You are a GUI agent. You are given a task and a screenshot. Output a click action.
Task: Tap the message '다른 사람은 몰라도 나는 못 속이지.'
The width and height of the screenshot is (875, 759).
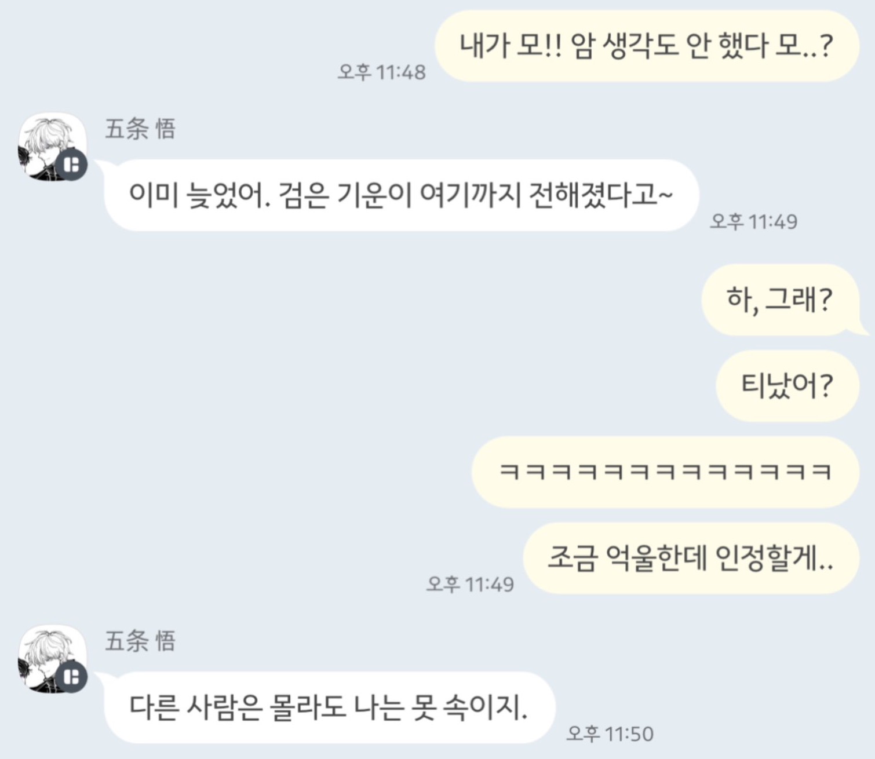click(329, 707)
